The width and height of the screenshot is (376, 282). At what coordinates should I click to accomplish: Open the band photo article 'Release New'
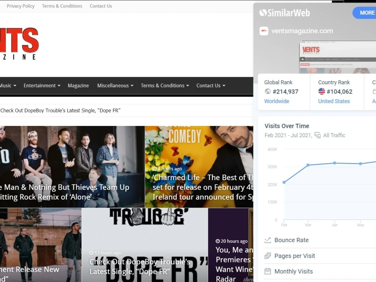pyautogui.click(x=41, y=245)
